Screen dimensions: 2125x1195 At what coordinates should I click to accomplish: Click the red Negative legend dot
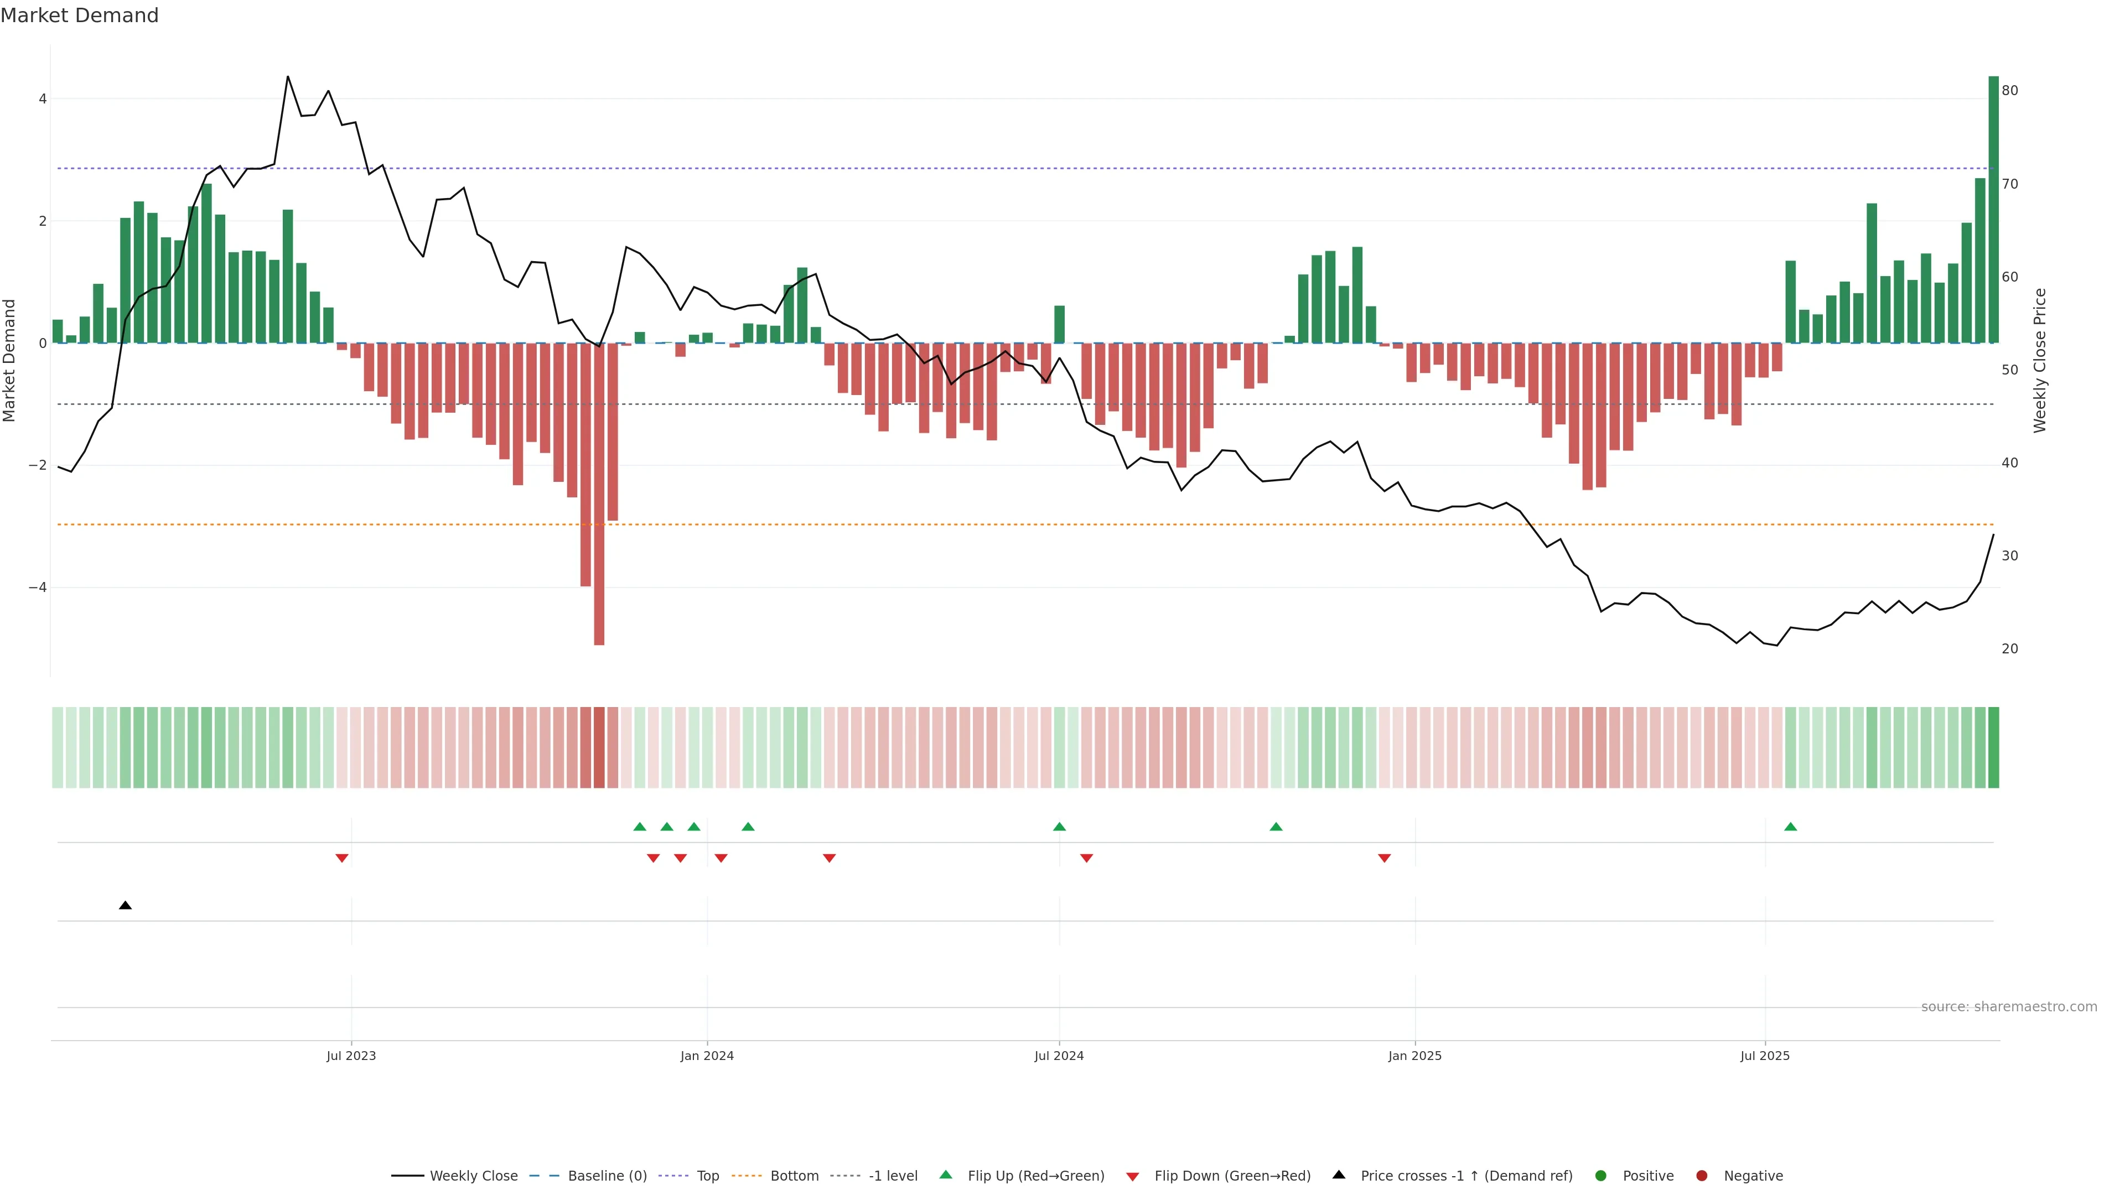pyautogui.click(x=1702, y=1176)
